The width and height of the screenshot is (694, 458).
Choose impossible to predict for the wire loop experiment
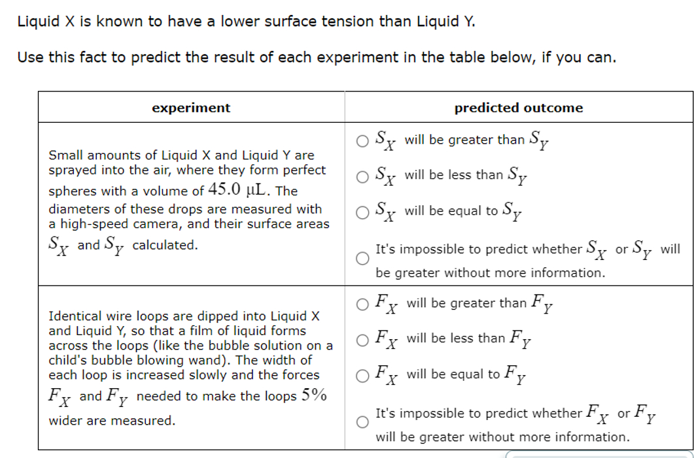362,421
